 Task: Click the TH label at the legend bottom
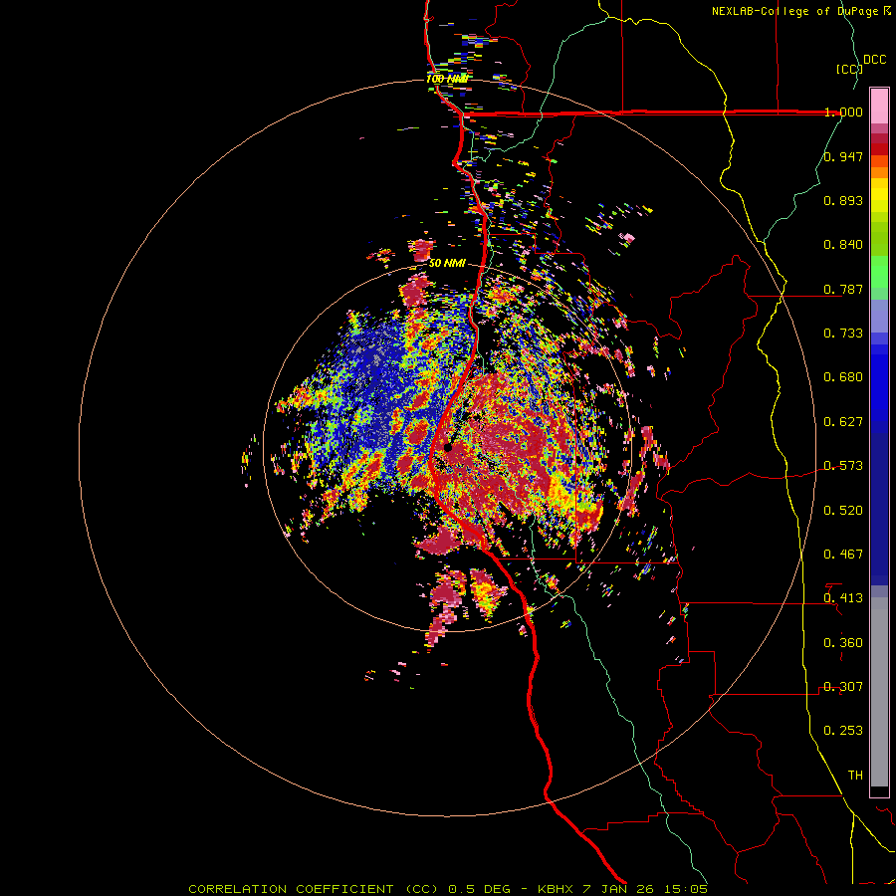tap(855, 776)
